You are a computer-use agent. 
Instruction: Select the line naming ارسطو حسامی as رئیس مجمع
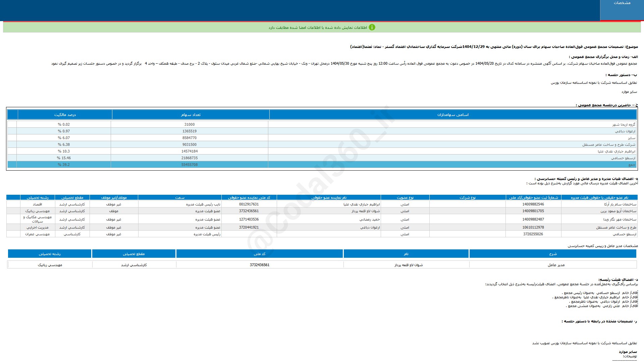pyautogui.click(x=600, y=293)
